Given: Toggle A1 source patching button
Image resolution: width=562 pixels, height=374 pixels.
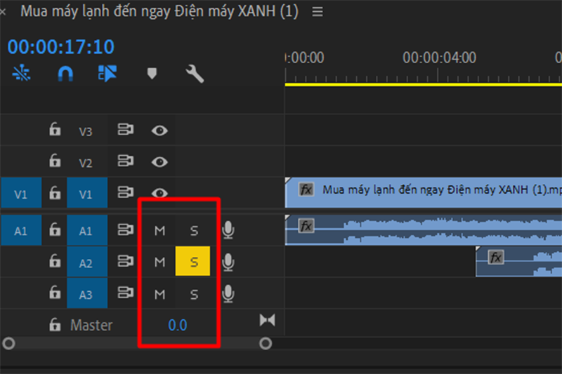Looking at the screenshot, I should [x=21, y=230].
